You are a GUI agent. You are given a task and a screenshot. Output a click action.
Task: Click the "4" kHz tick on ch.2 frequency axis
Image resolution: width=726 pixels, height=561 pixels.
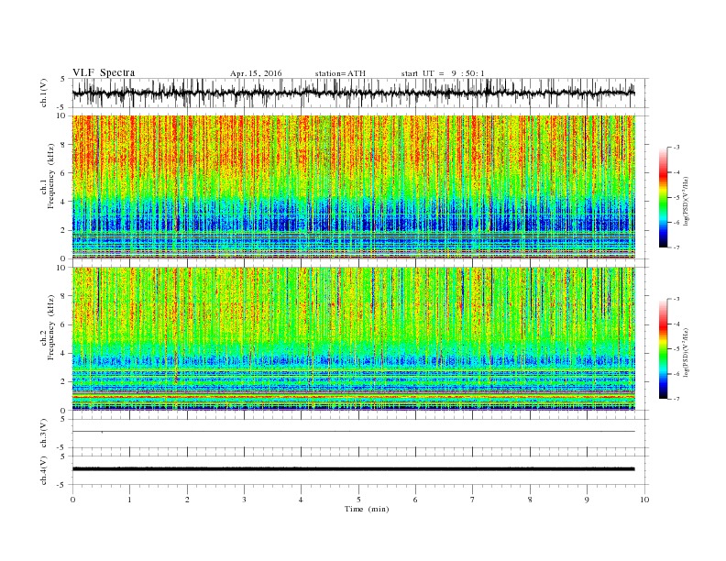pos(63,354)
